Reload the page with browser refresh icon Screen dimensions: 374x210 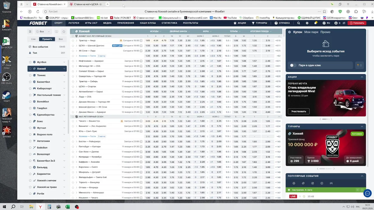pyautogui.click(x=38, y=11)
